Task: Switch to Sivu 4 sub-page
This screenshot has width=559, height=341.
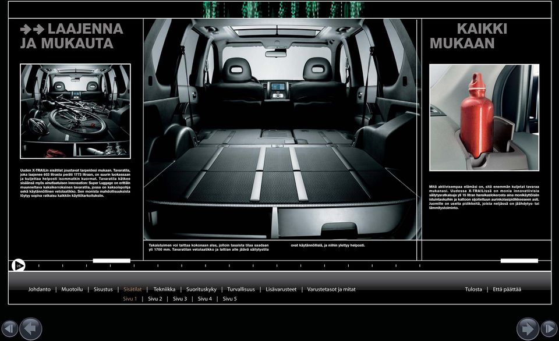Action: [205, 299]
